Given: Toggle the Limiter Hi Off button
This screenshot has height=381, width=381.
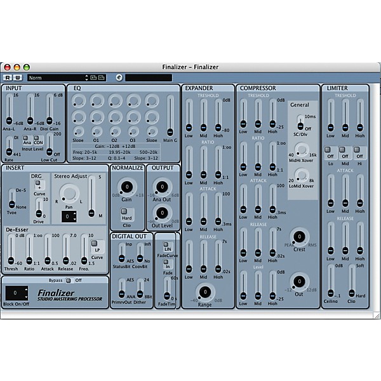Looking at the screenshot, I should click(356, 149).
